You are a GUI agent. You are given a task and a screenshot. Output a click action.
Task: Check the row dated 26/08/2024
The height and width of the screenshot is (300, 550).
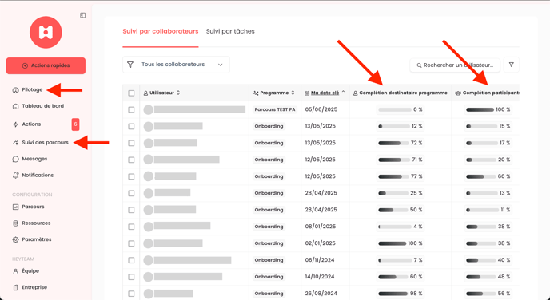coord(131,294)
